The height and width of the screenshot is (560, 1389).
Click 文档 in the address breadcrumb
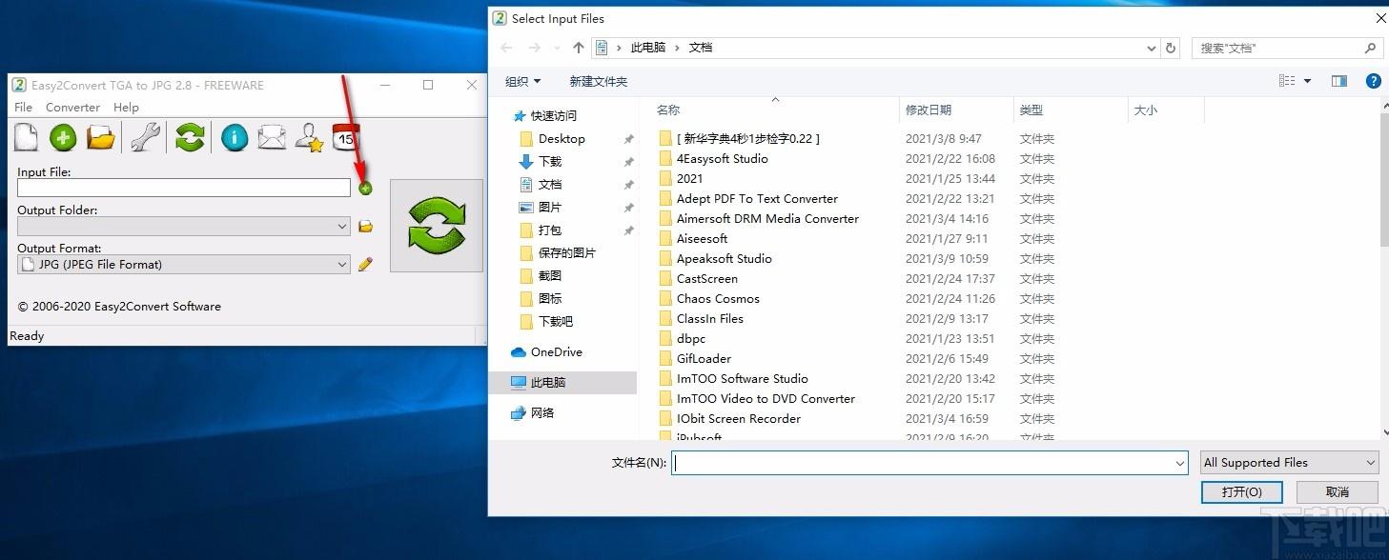tap(701, 48)
